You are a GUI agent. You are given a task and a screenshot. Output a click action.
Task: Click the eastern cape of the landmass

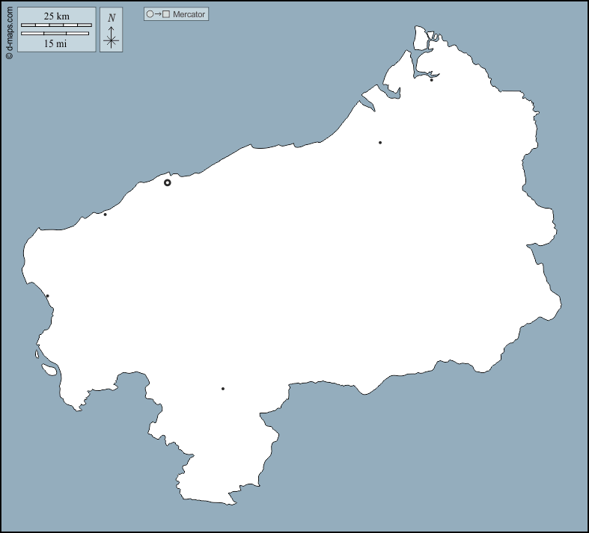coord(560,305)
